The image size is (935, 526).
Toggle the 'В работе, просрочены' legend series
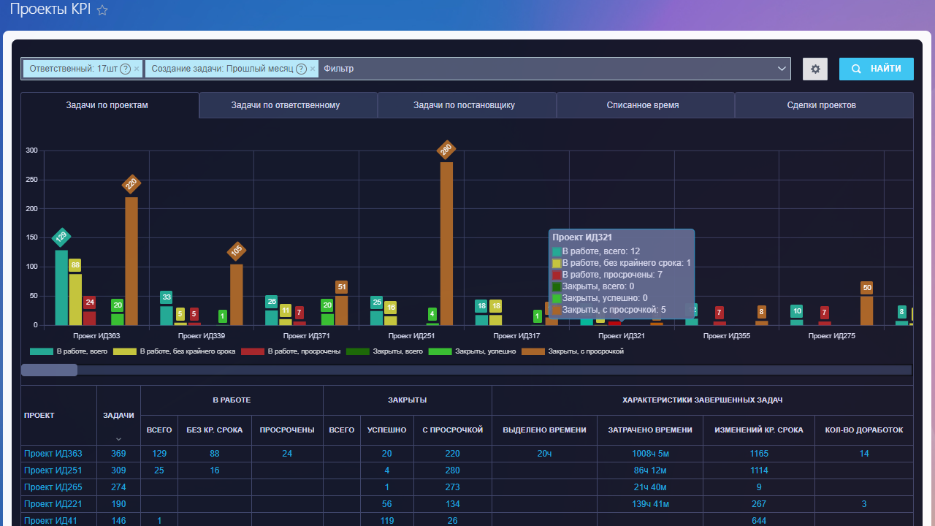(x=291, y=351)
